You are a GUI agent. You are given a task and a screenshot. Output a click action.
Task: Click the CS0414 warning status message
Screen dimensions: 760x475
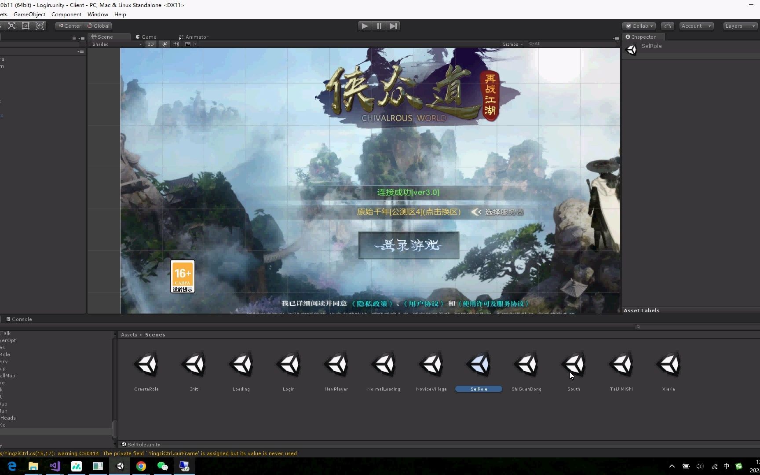click(x=149, y=453)
